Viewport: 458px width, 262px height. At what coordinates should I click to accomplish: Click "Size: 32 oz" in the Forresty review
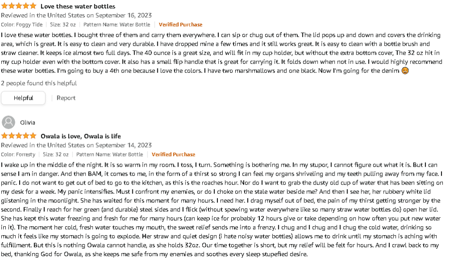click(55, 154)
